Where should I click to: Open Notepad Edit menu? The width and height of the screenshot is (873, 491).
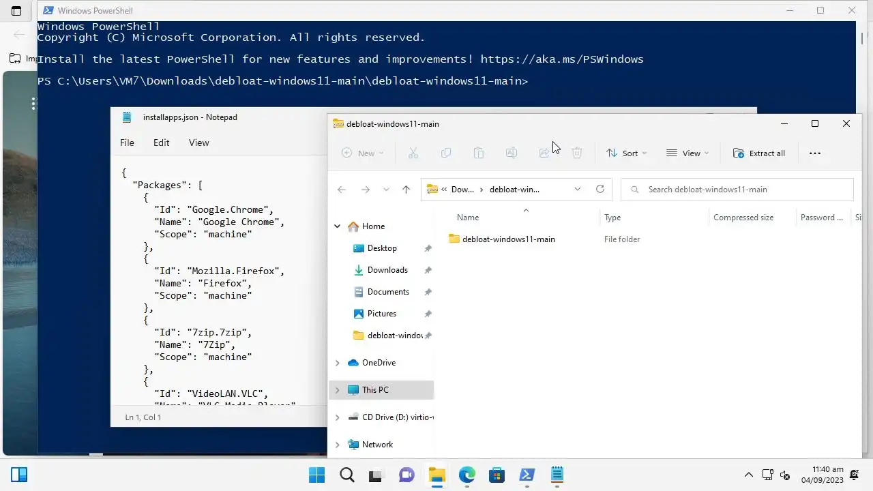coord(161,143)
